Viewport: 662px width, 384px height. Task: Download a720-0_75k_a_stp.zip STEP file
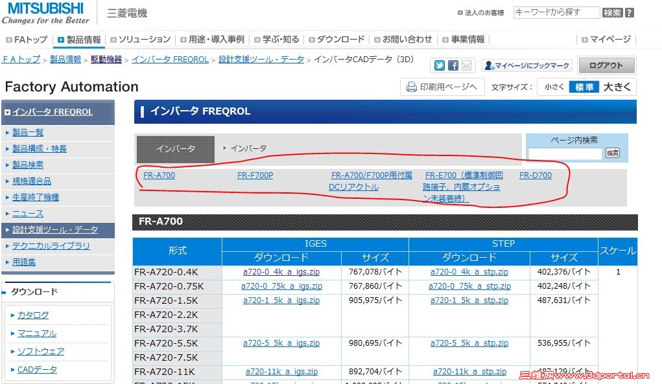[x=469, y=286]
